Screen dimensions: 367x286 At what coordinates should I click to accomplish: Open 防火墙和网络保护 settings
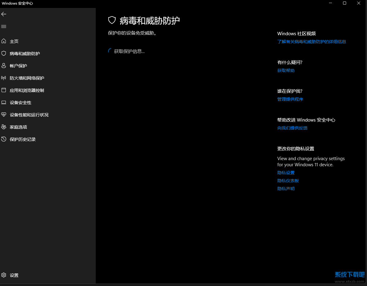pos(27,78)
